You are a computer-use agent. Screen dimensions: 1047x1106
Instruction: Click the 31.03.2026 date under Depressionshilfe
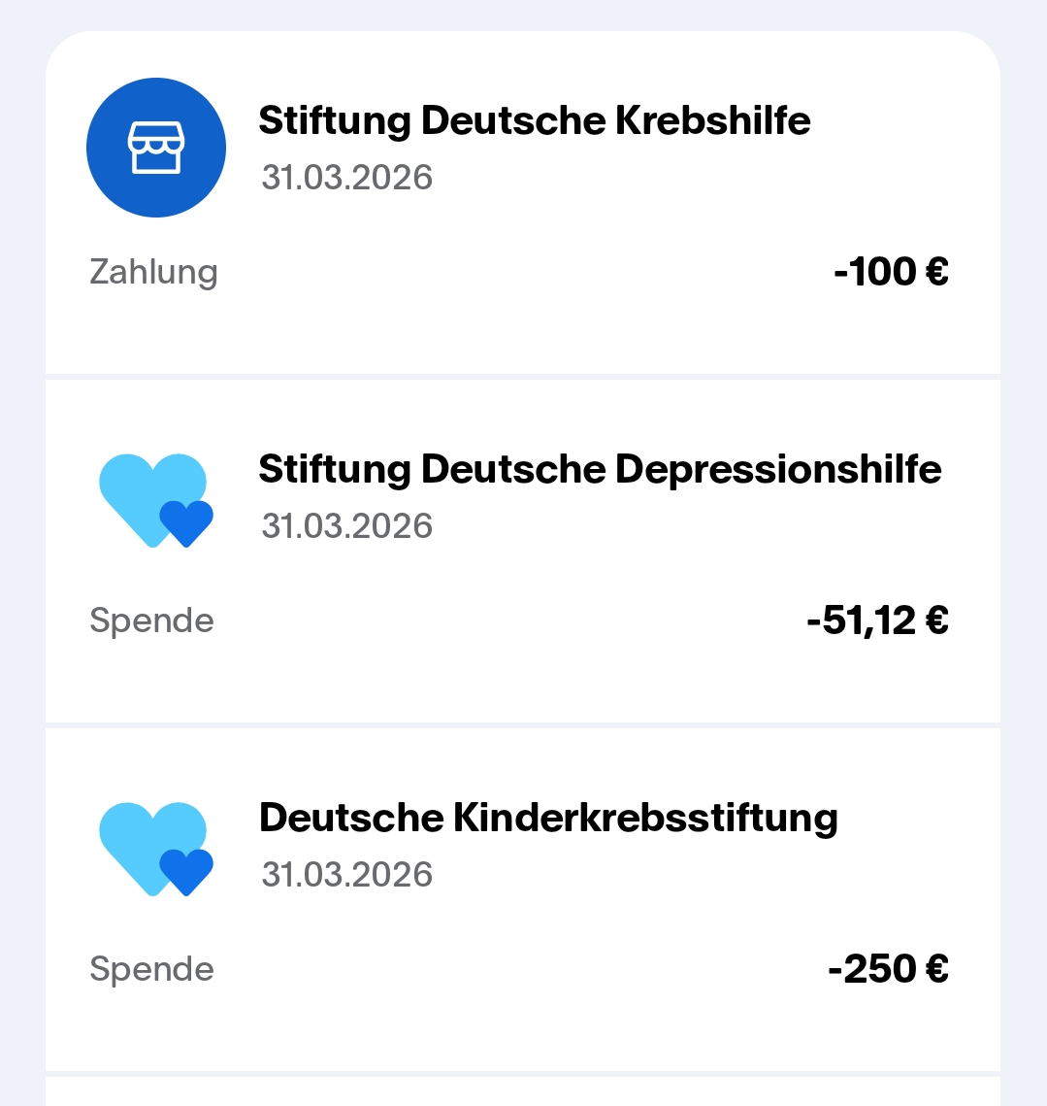pos(346,526)
